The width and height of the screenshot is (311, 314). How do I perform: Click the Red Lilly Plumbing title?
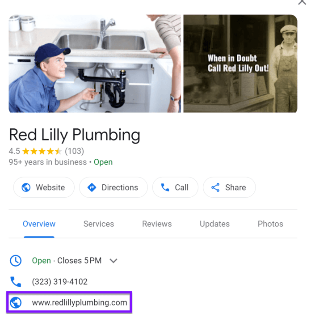coord(75,135)
